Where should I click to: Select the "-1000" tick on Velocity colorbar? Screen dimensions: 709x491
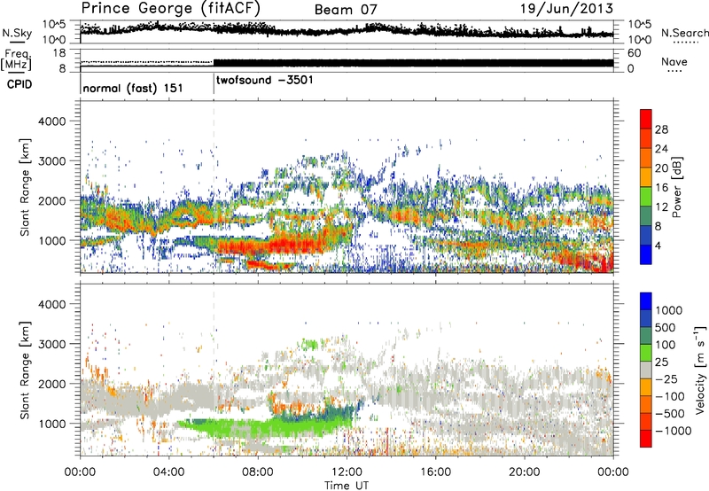[x=674, y=431]
